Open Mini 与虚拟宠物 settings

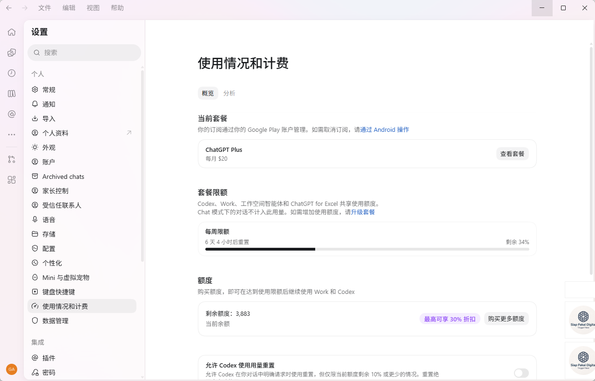[x=82, y=277]
